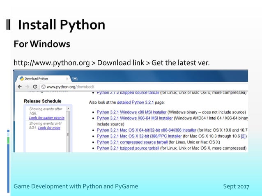Viewport: 262px width, 196px height.
Task: Open Python 3.2.1 Mac OS X 32-bit i386/PPC Installer
Action: pos(139,136)
